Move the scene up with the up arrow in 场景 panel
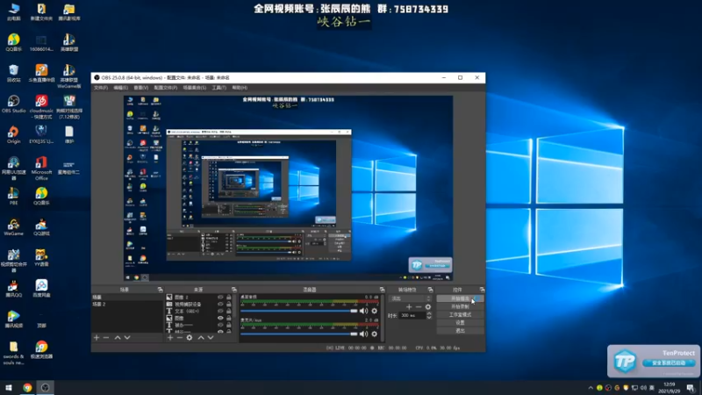Image resolution: width=702 pixels, height=395 pixels. tap(118, 338)
